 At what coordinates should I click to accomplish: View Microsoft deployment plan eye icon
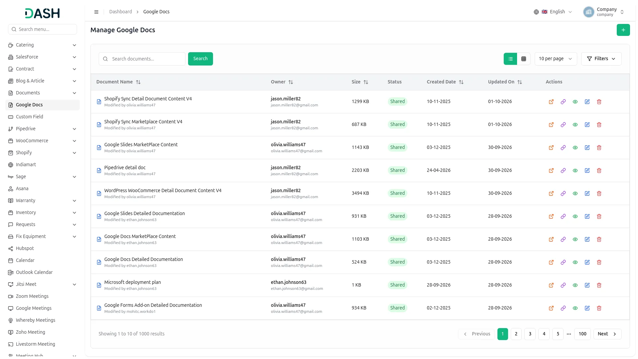[x=575, y=285]
